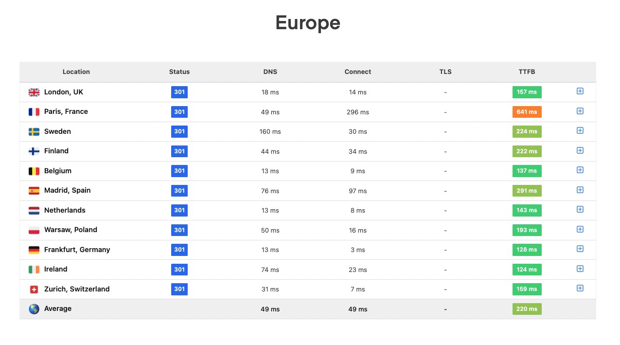
Task: Click the TTFB column header
Action: tap(527, 72)
